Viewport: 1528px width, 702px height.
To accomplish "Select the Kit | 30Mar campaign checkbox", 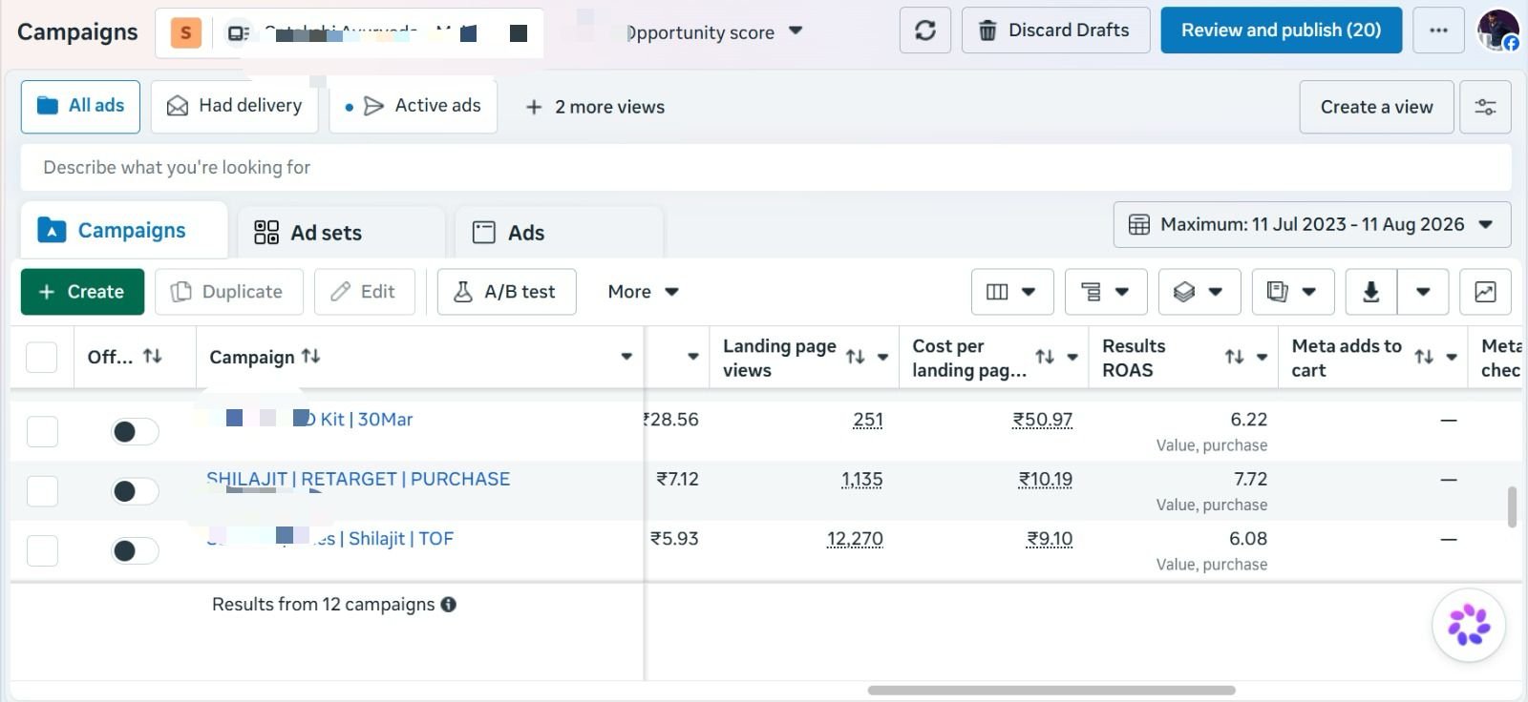I will pyautogui.click(x=42, y=431).
